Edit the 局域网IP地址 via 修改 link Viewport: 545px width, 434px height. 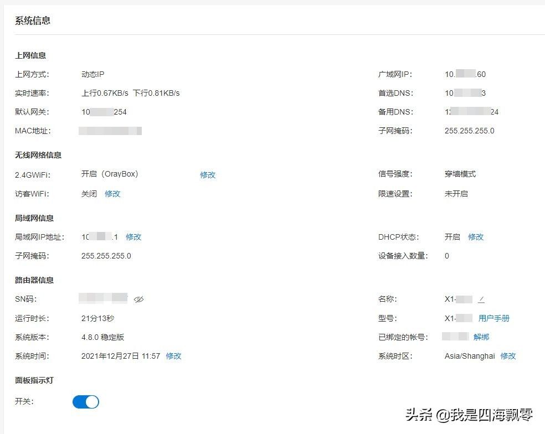coord(133,237)
